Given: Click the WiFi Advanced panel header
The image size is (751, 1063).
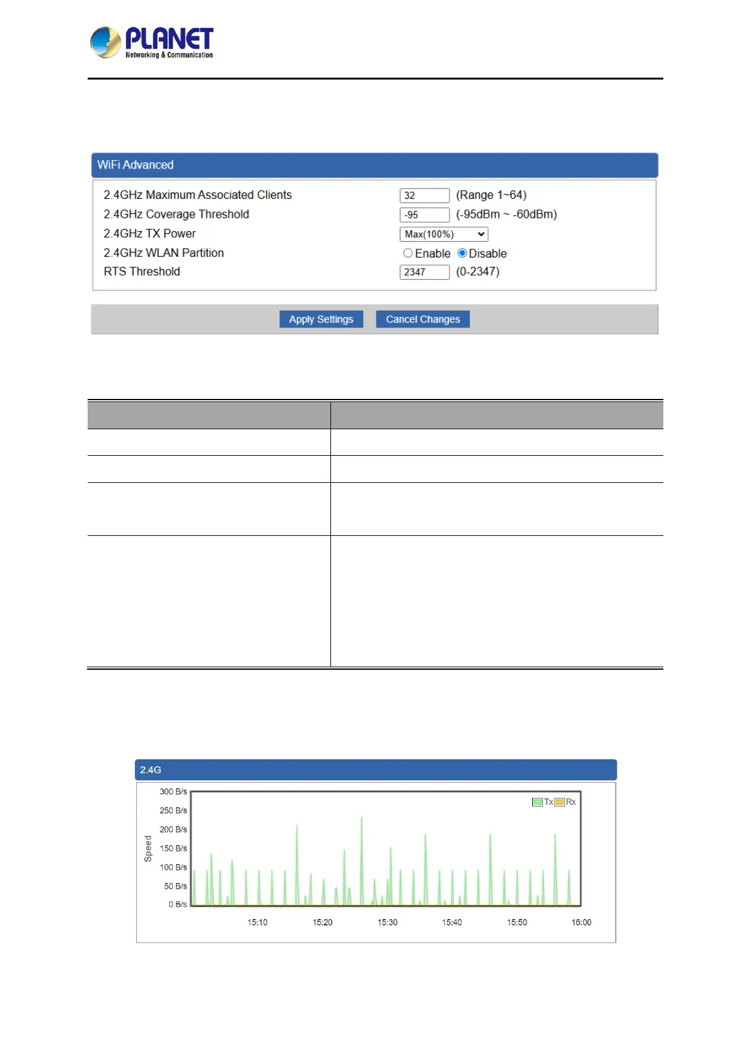Looking at the screenshot, I should (x=375, y=165).
